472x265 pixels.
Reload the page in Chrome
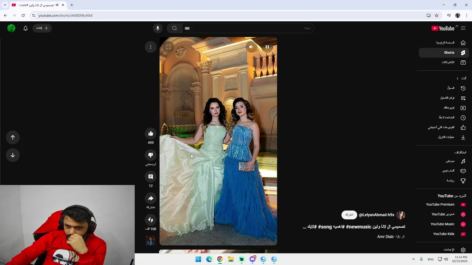pos(23,15)
